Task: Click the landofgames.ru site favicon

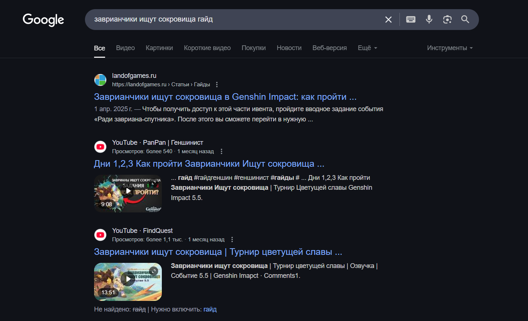Action: [100, 80]
